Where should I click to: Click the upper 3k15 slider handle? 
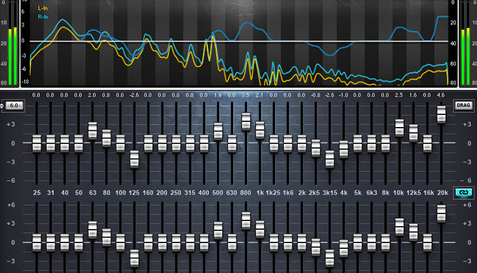(329, 158)
